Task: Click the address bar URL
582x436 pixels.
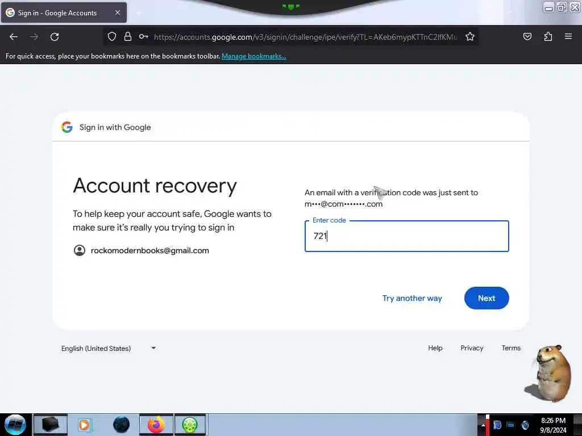Action: pos(305,37)
